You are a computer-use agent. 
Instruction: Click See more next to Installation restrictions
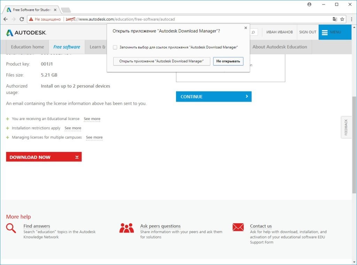(73, 128)
